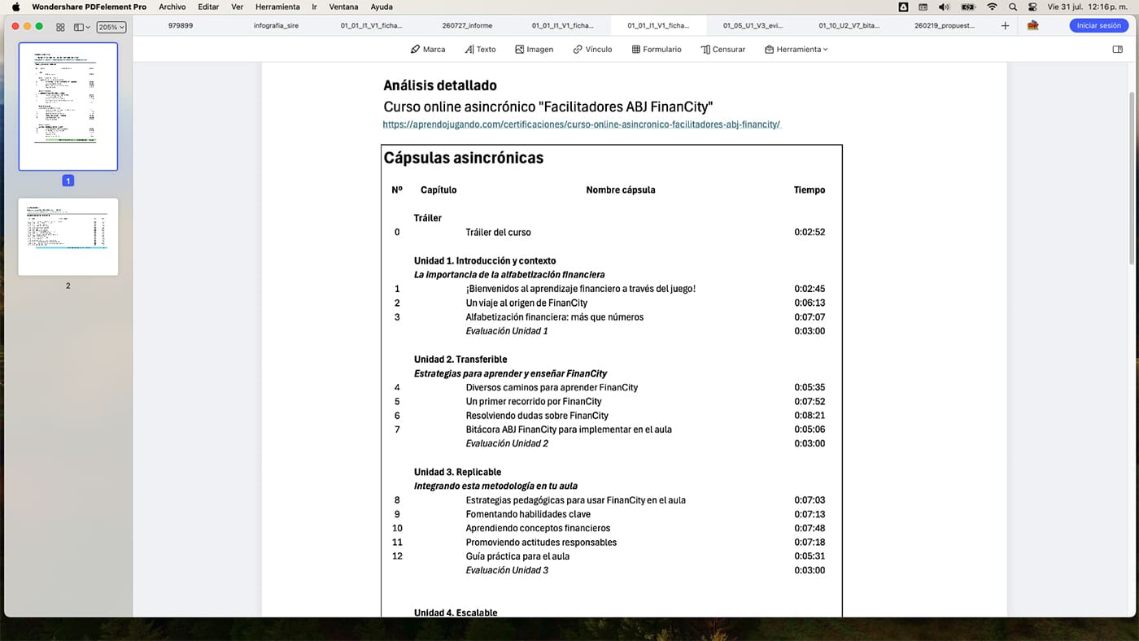Click the time value 0:08:21
The height and width of the screenshot is (641, 1139).
tap(810, 416)
